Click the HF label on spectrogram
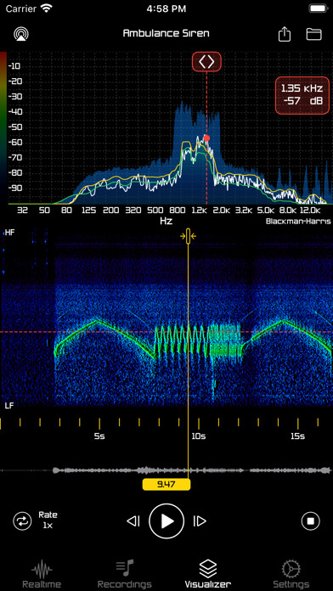The image size is (333, 591). click(x=10, y=233)
